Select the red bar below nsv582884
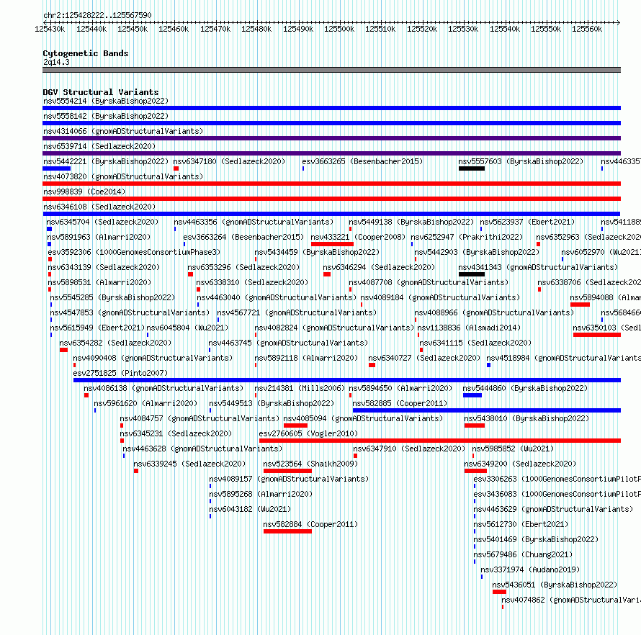This screenshot has height=635, width=641. [287, 531]
